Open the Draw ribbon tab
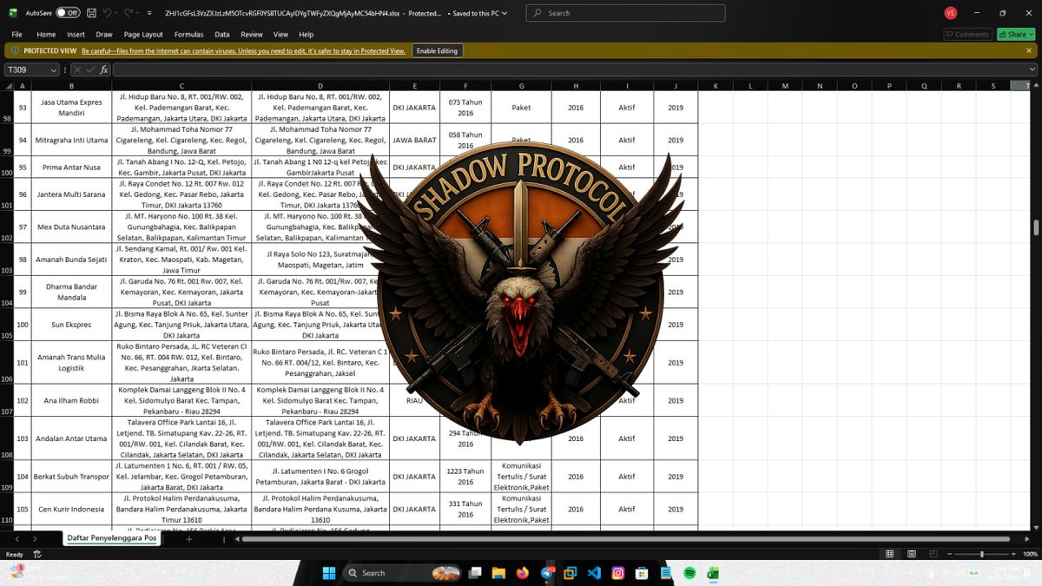Screen dimensions: 1042x586 click(104, 35)
